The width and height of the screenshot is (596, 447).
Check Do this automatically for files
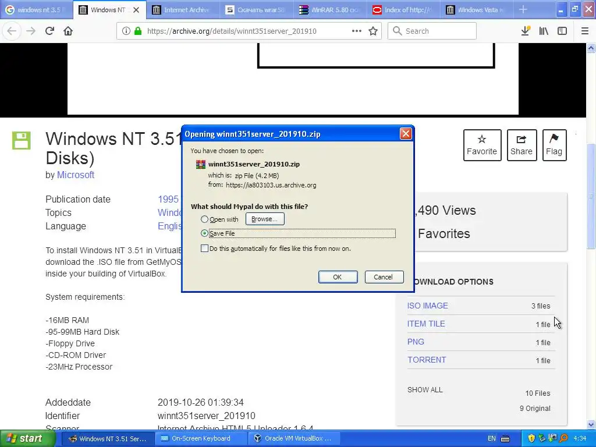click(204, 249)
